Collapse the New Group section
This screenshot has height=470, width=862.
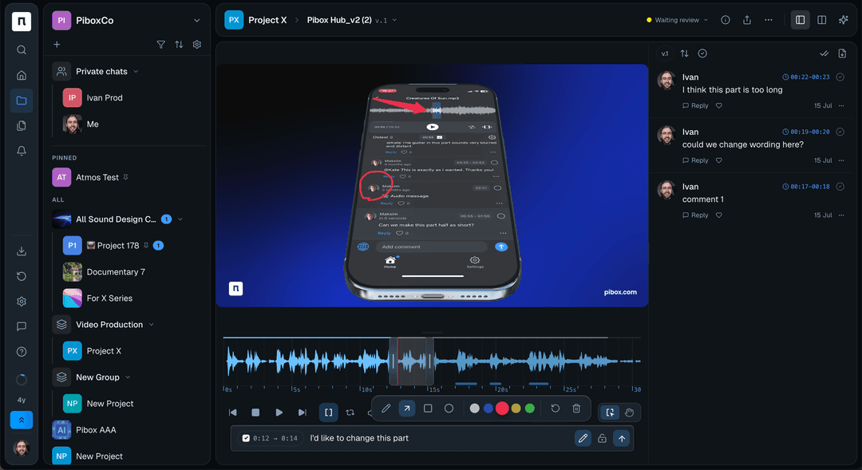[x=128, y=377]
